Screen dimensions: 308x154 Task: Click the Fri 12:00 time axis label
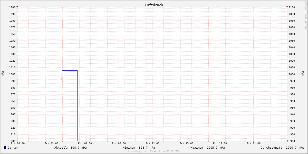click(152, 143)
